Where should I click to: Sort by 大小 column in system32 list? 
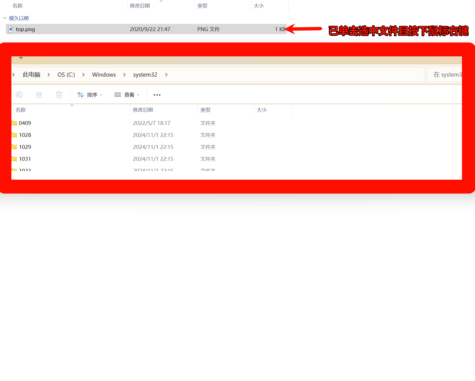tap(262, 110)
